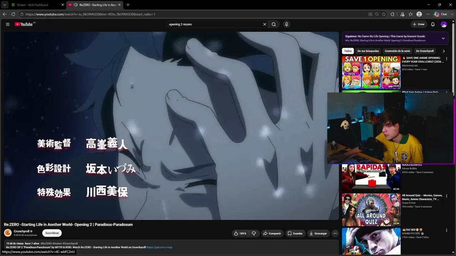Run the search with the magnifier button
This screenshot has height=256, width=456.
point(274,24)
